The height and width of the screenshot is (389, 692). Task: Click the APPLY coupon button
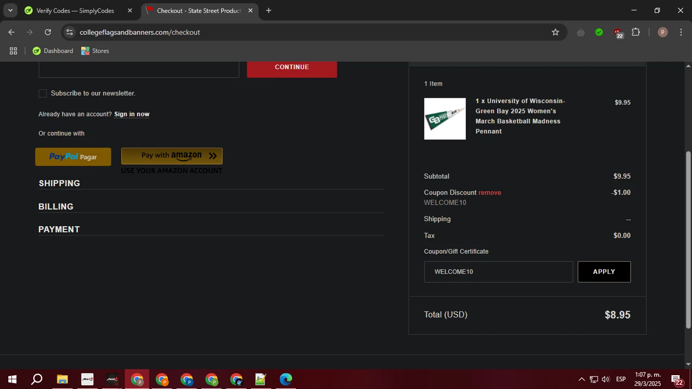pos(604,272)
